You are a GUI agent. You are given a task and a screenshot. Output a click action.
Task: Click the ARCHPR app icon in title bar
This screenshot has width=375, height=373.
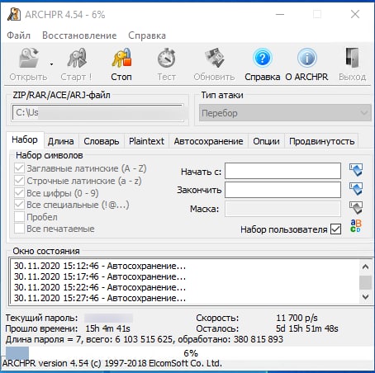14,14
